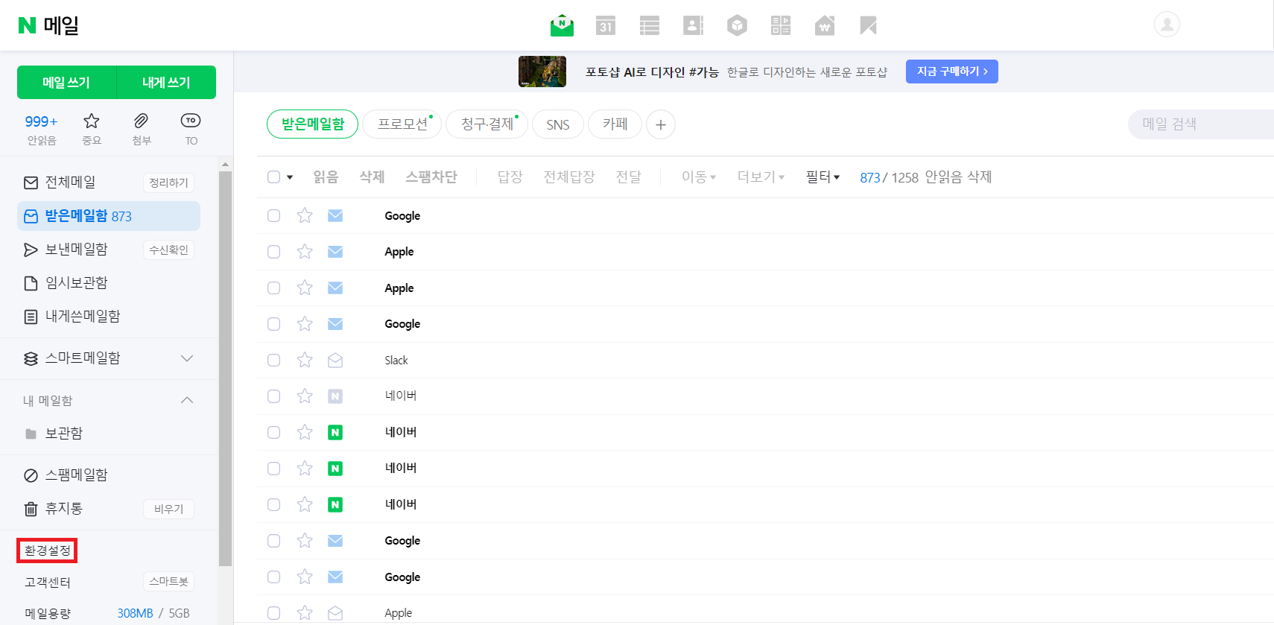
Task: Click 스팸차단 in mail toolbar
Action: pyautogui.click(x=431, y=177)
